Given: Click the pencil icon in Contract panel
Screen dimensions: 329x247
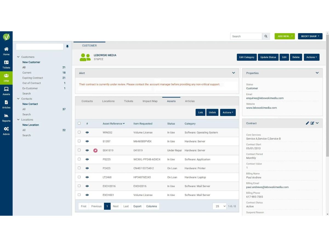Looking at the screenshot, I should click(307, 123).
